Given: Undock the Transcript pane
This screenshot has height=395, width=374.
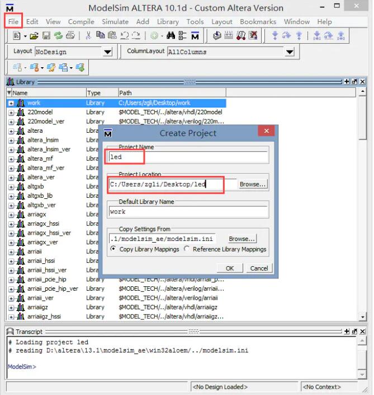Looking at the screenshot, I should tap(354, 331).
